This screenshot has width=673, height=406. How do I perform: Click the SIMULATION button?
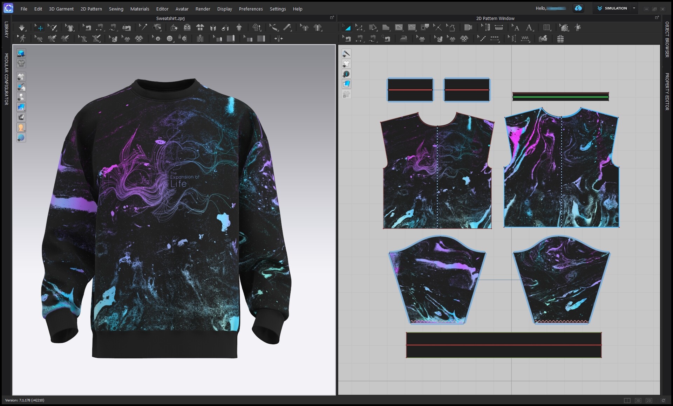(x=615, y=8)
